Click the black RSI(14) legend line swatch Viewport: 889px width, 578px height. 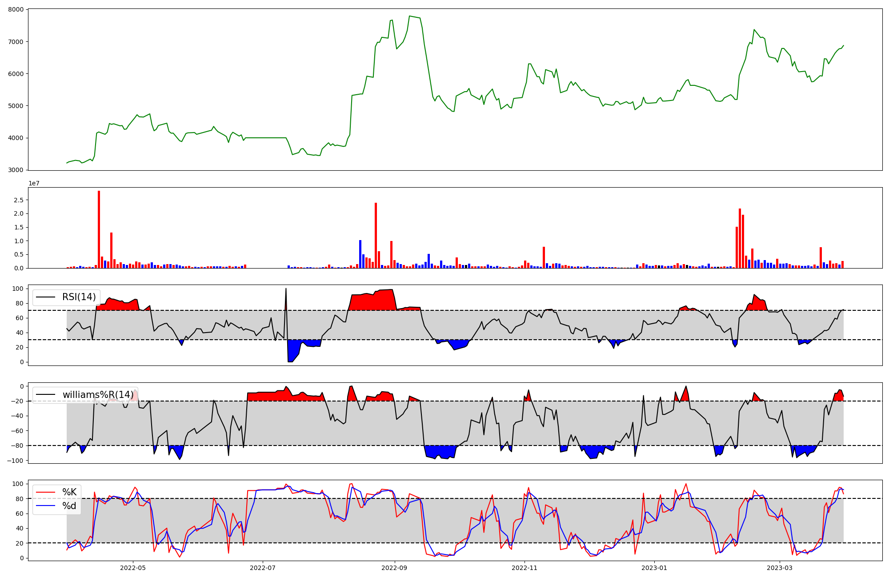tap(46, 297)
